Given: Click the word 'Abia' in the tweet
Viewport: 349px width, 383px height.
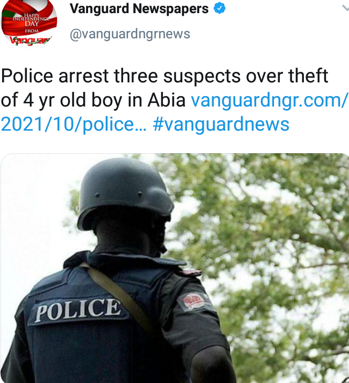Looking at the screenshot, I should click(x=167, y=100).
